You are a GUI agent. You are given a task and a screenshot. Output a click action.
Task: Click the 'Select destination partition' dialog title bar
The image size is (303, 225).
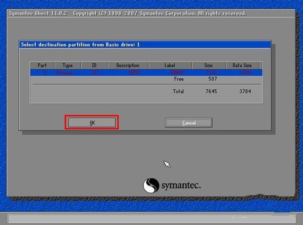[x=145, y=45]
